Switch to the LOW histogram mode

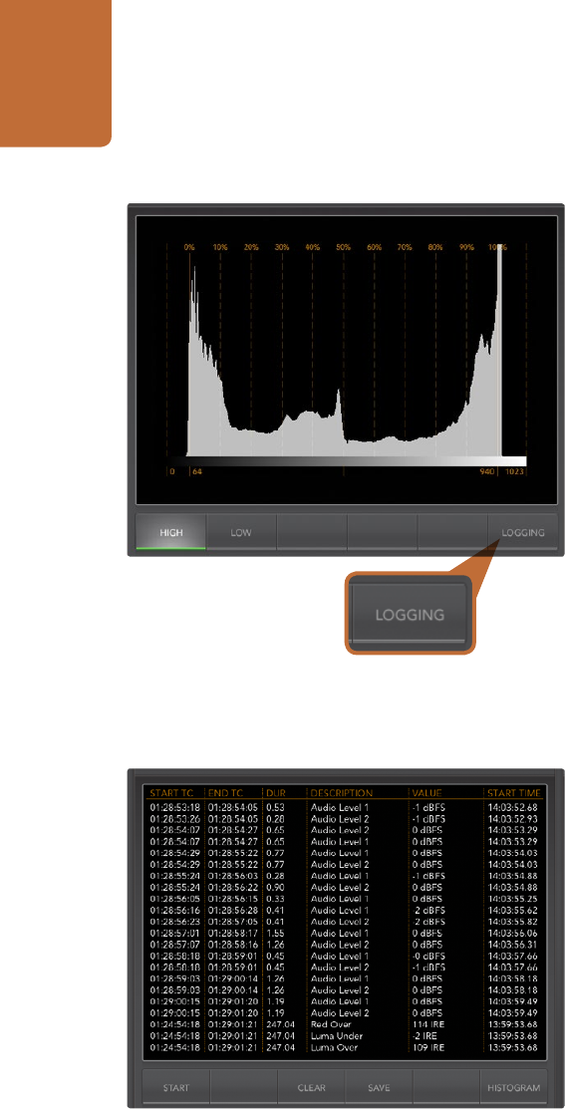[241, 532]
